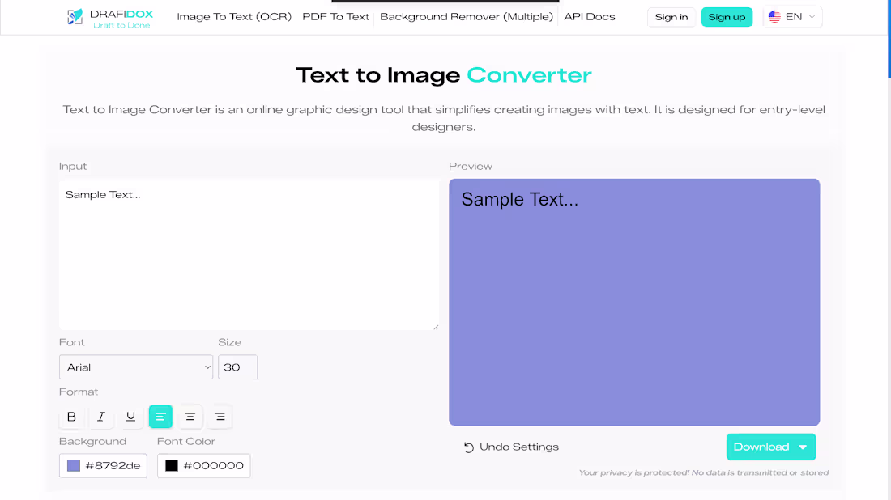Screen dimensions: 891x500
Task: Click the US flag language icon
Action: (775, 16)
